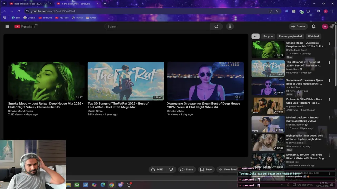Open sidebar night playlist 52:02 thumbnail
Viewport: 337px width, 189px height.
[268, 142]
